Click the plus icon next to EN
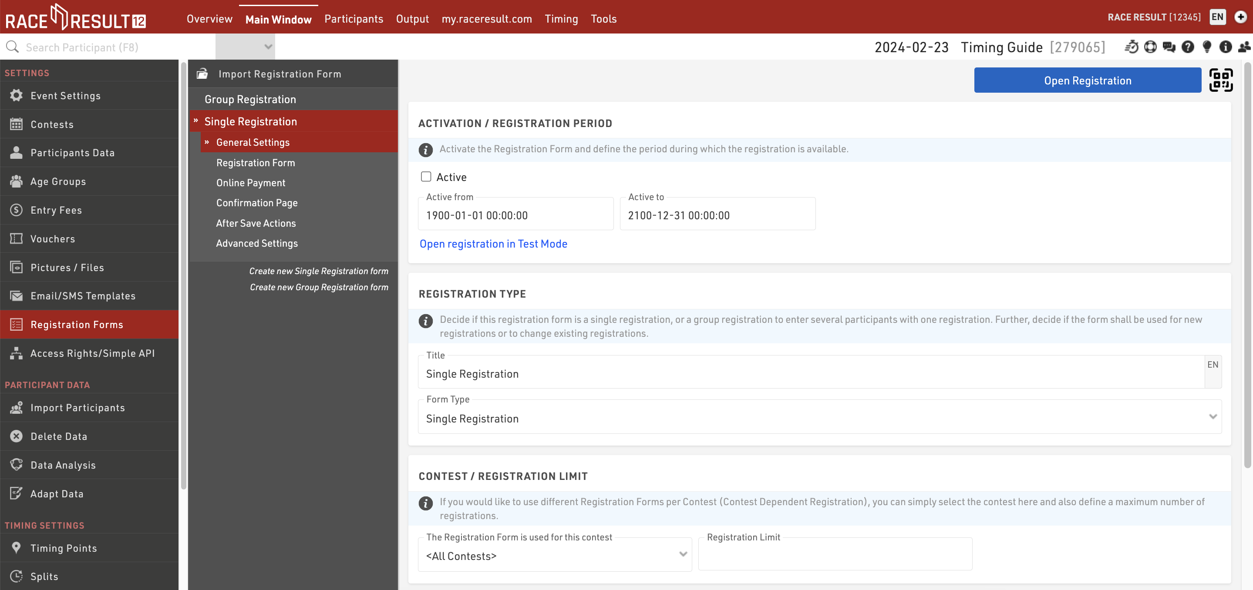Viewport: 1253px width, 590px height. [1241, 17]
